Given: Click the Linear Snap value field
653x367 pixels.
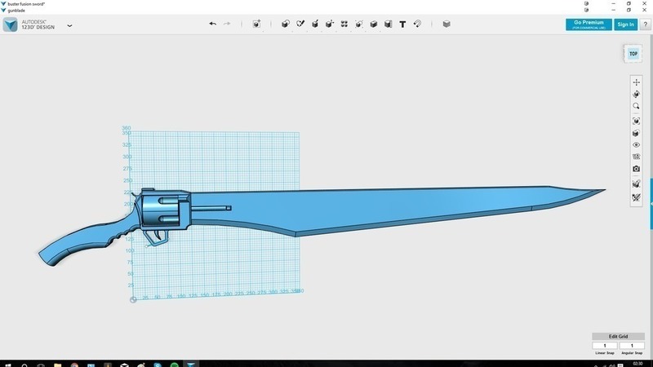Looking at the screenshot, I should (605, 346).
